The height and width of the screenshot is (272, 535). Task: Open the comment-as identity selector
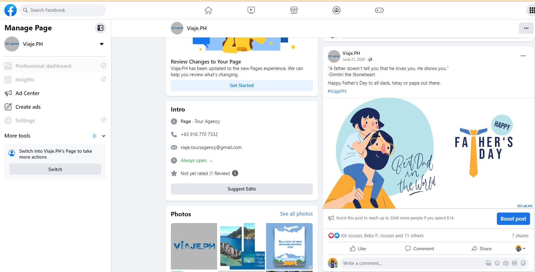pyautogui.click(x=520, y=248)
